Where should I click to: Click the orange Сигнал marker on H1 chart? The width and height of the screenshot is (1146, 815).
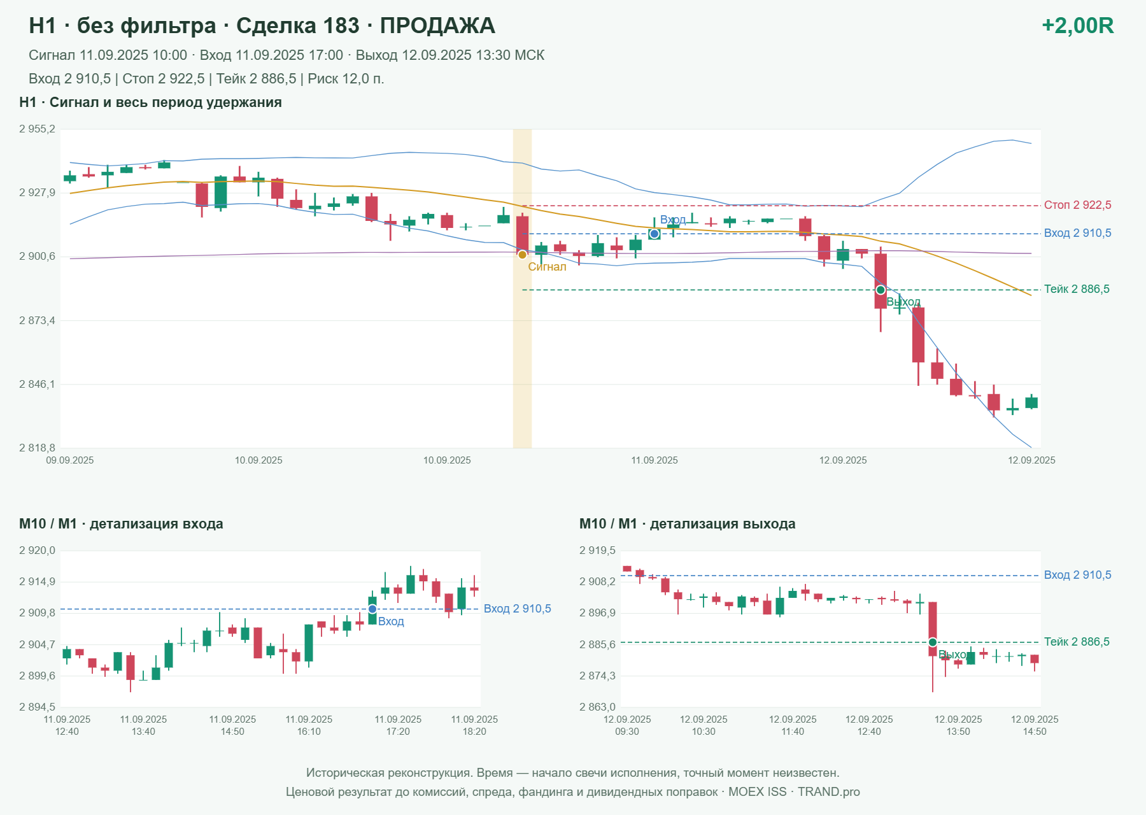(x=522, y=255)
